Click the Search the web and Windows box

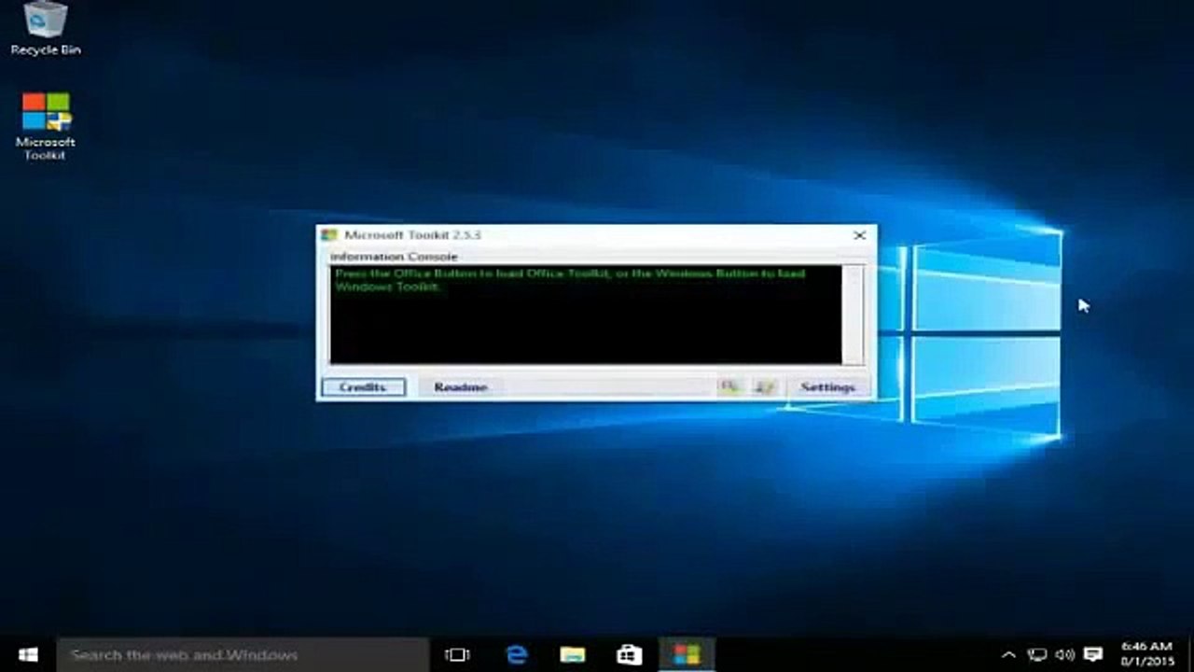[x=243, y=654]
